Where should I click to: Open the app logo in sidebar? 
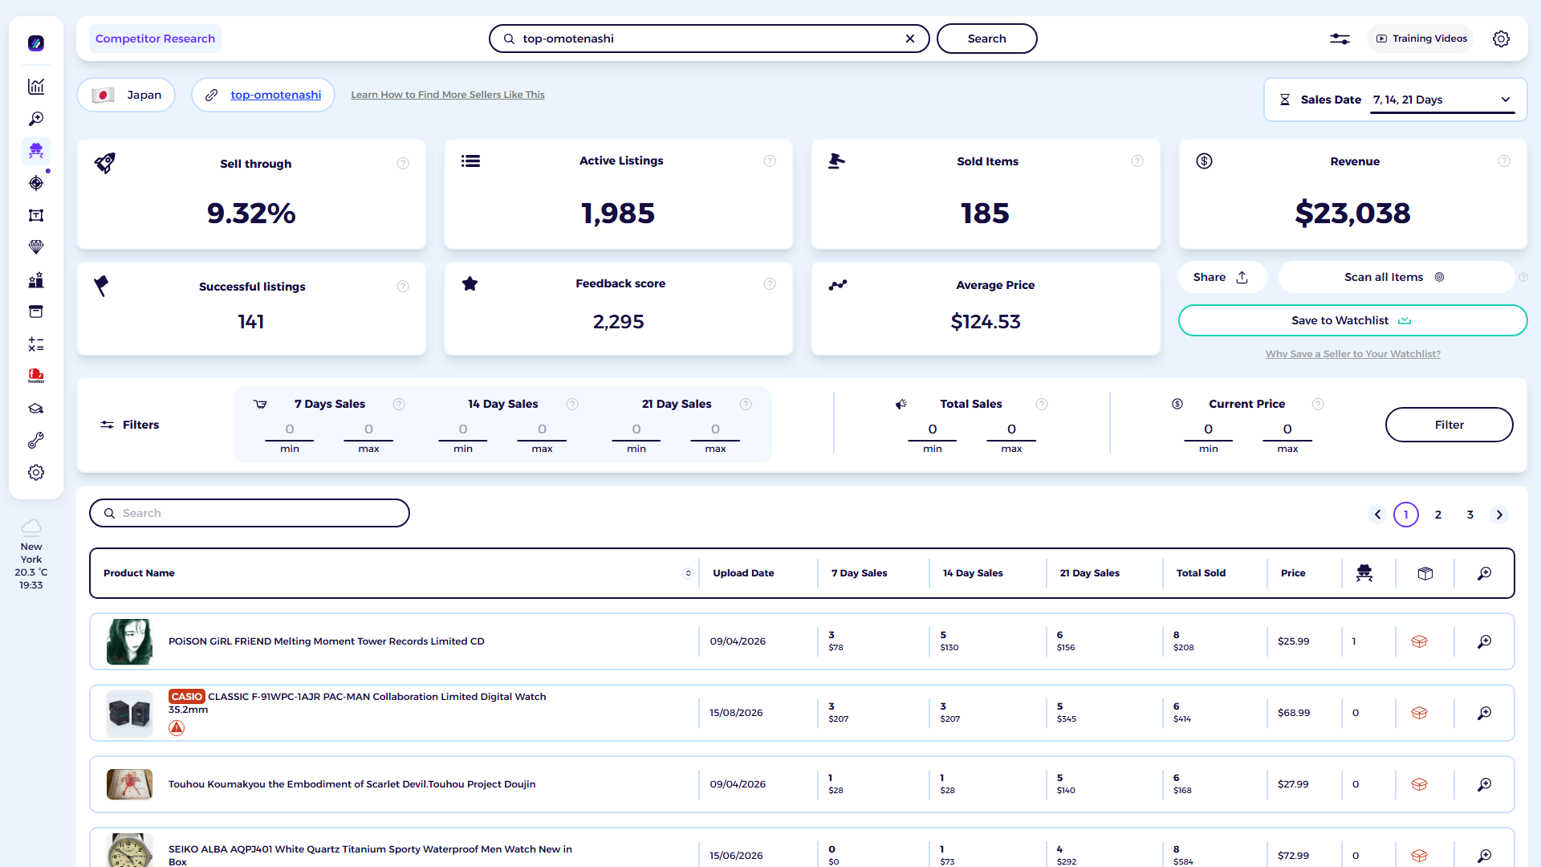point(36,43)
